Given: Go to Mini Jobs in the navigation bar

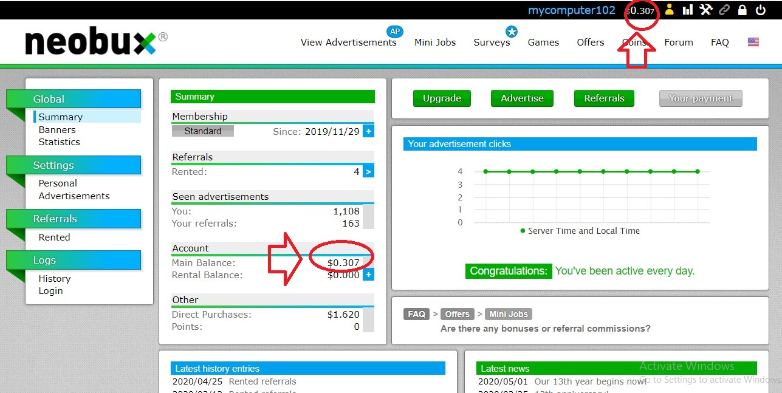Looking at the screenshot, I should pos(435,43).
